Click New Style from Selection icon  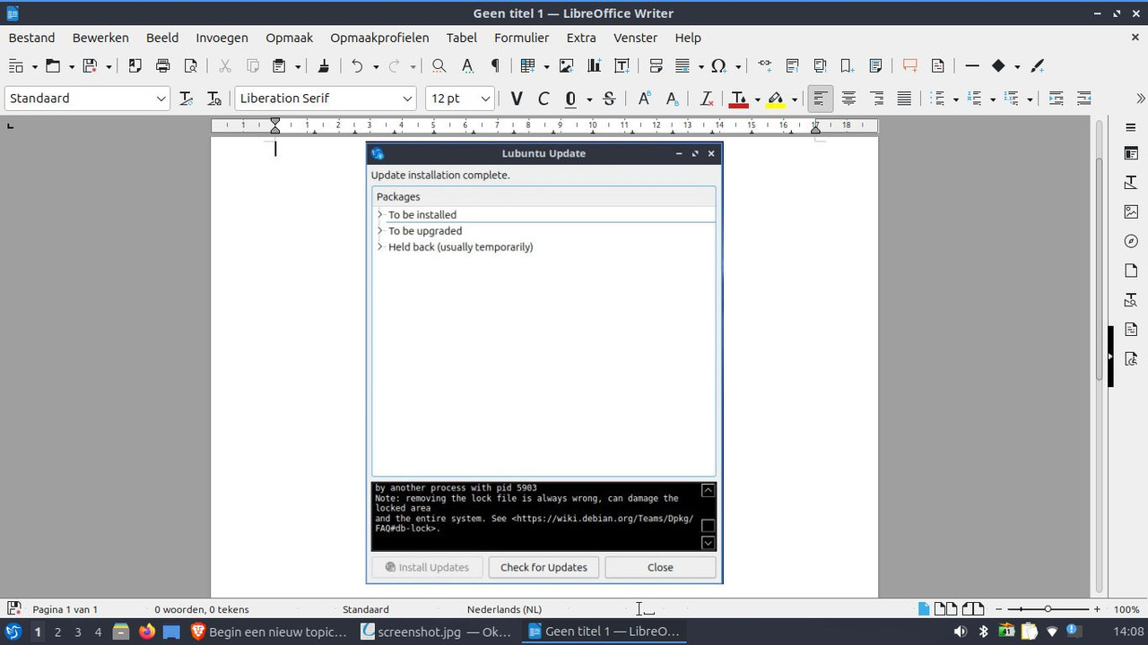[213, 99]
